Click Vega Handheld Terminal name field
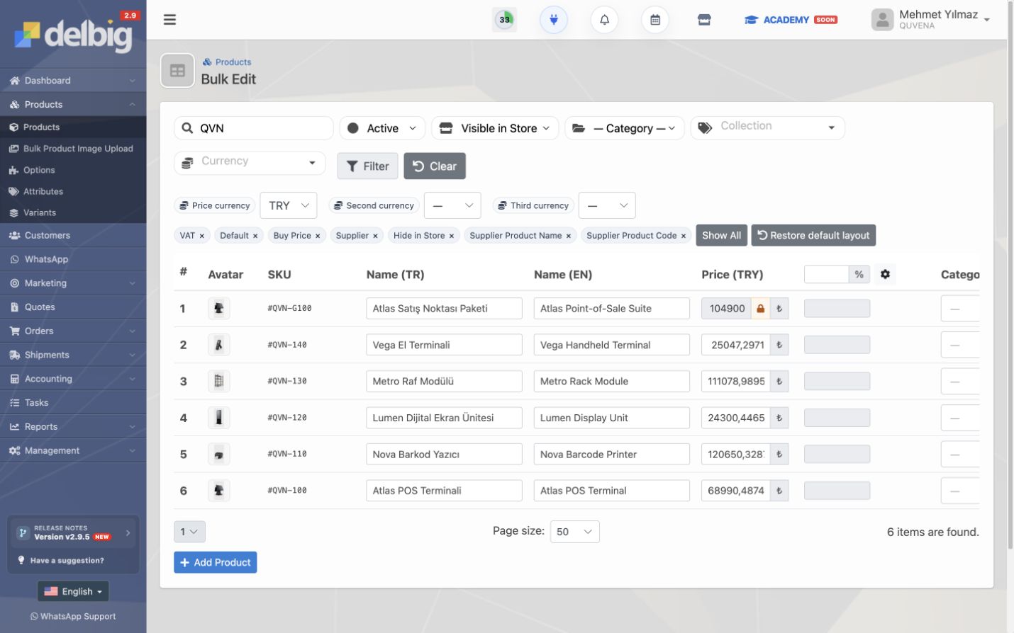1014x633 pixels. point(611,345)
